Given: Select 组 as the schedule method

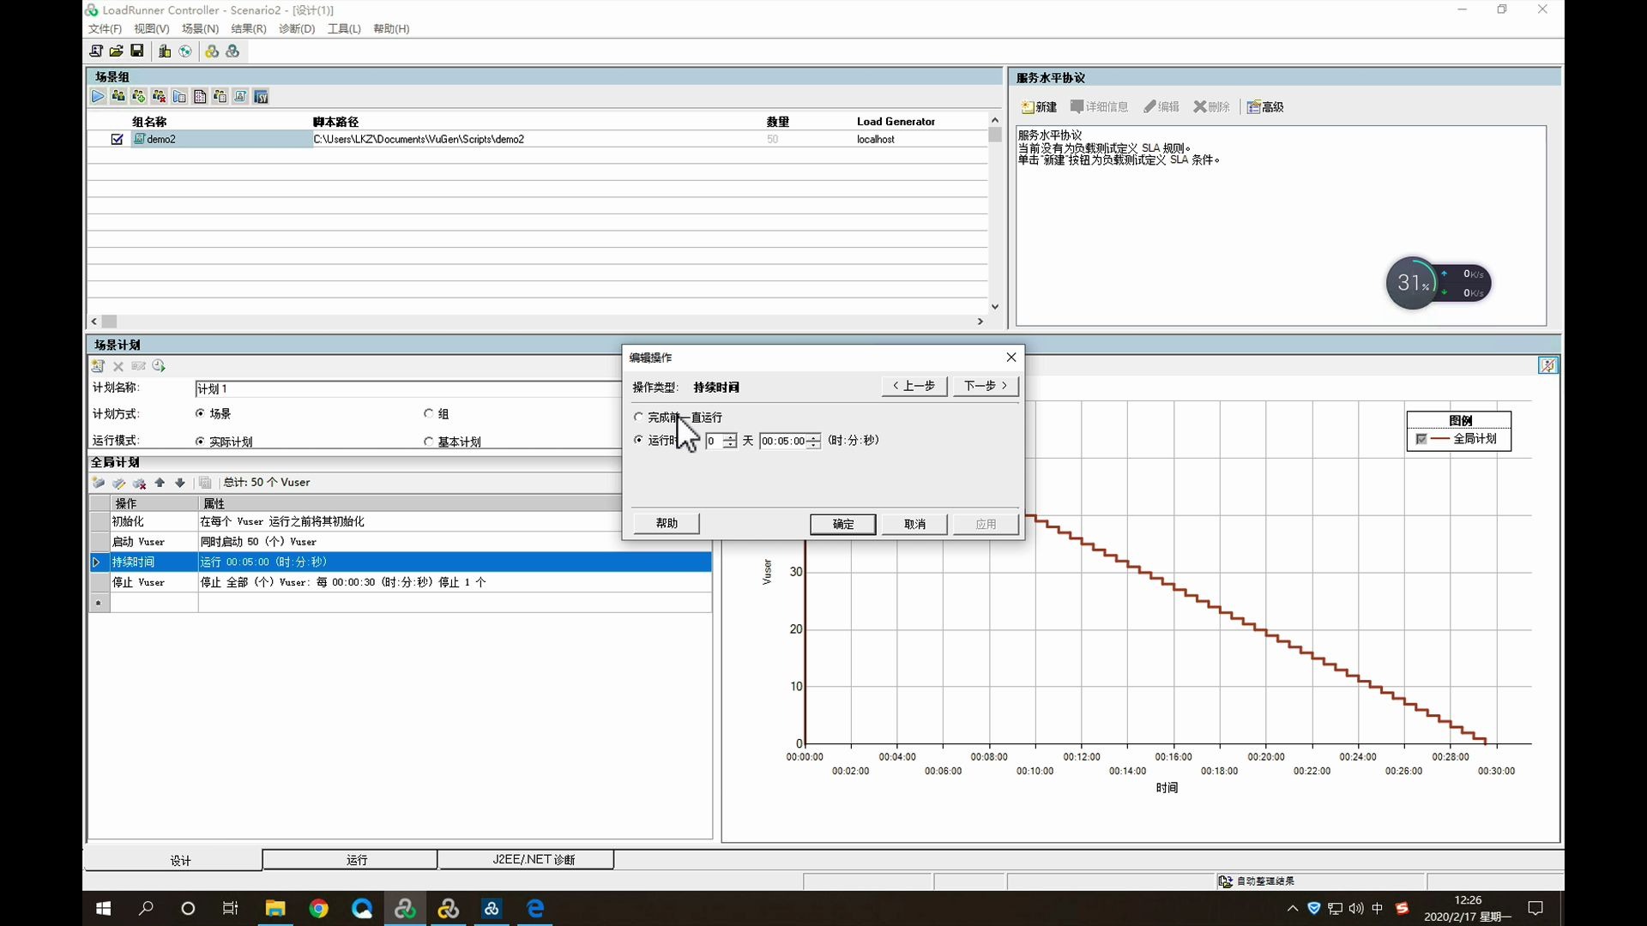Looking at the screenshot, I should pyautogui.click(x=429, y=413).
